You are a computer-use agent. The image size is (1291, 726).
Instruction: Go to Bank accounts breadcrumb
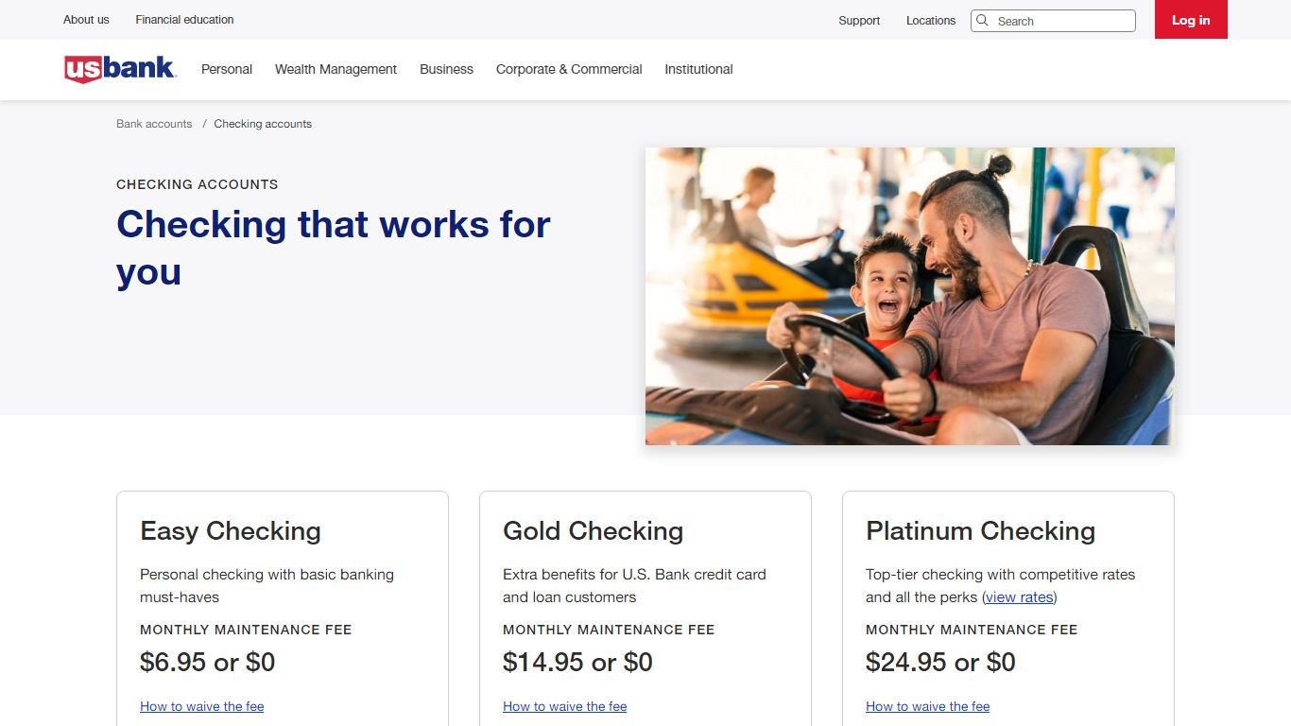pyautogui.click(x=154, y=124)
